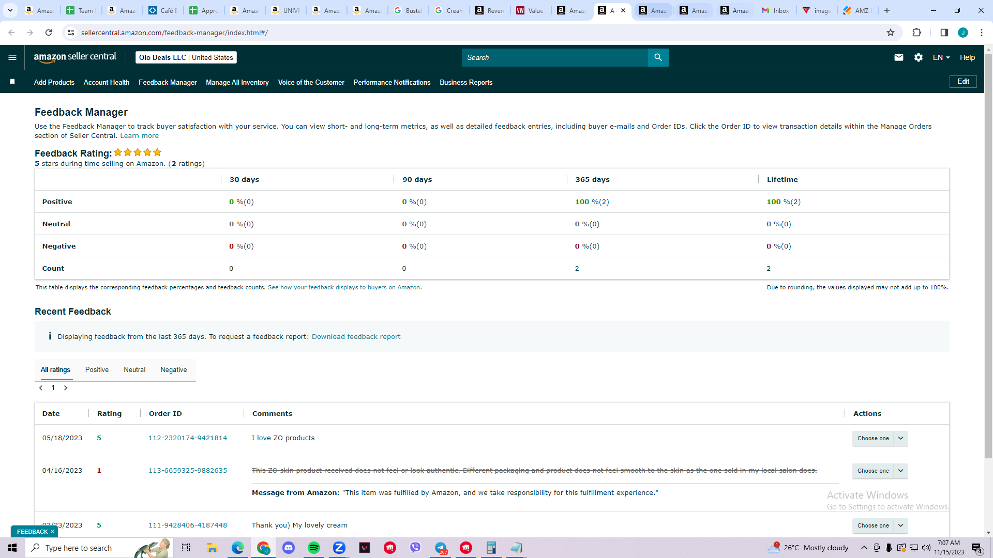Screen dimensions: 993x558
Task: Open File Explorer from the taskbar
Action: tap(212, 548)
